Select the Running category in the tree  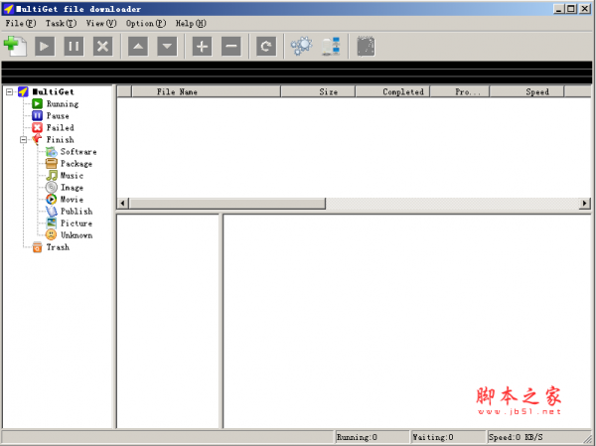(63, 103)
